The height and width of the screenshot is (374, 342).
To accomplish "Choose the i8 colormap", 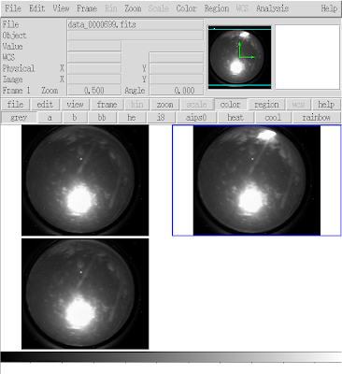I will click(161, 118).
